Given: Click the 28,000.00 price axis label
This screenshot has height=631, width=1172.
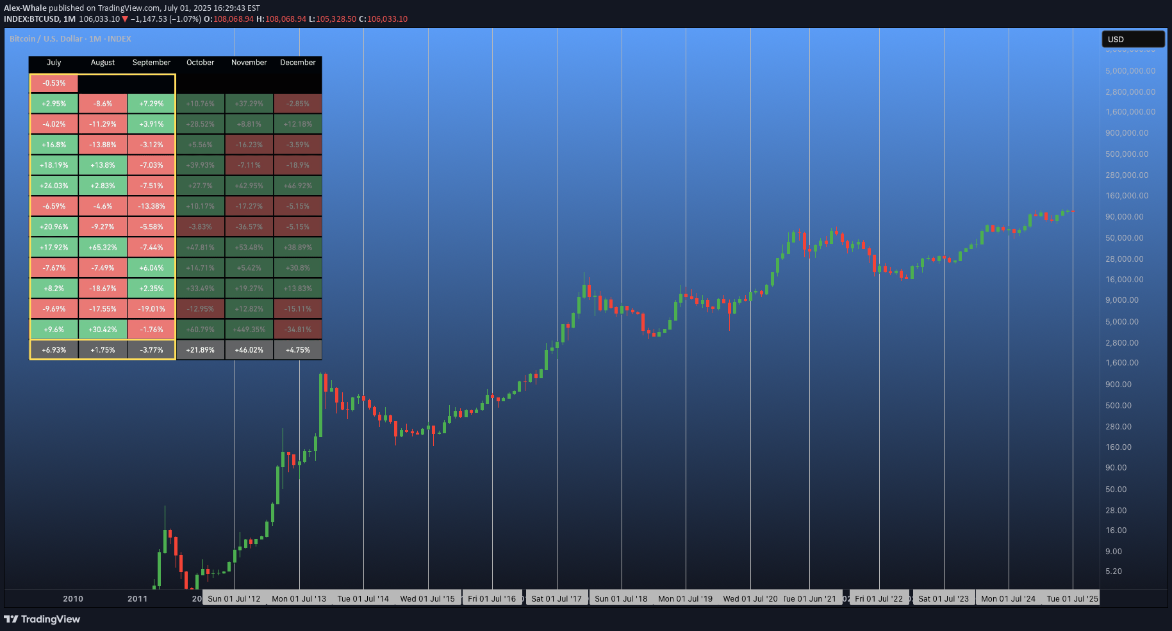Looking at the screenshot, I should coord(1125,259).
